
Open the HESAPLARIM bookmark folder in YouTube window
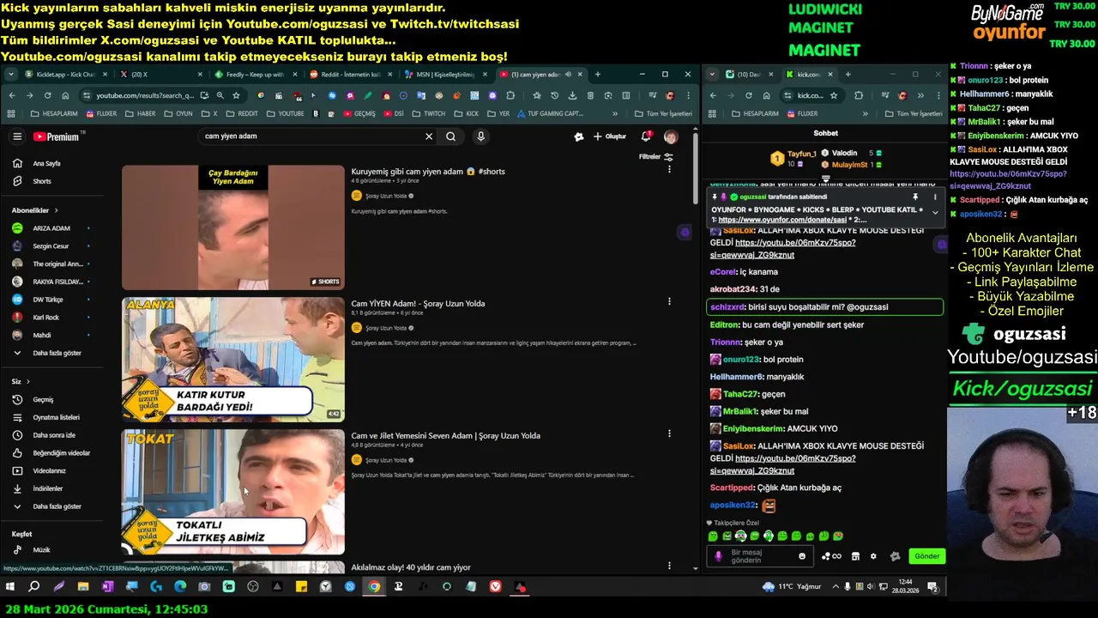point(53,113)
